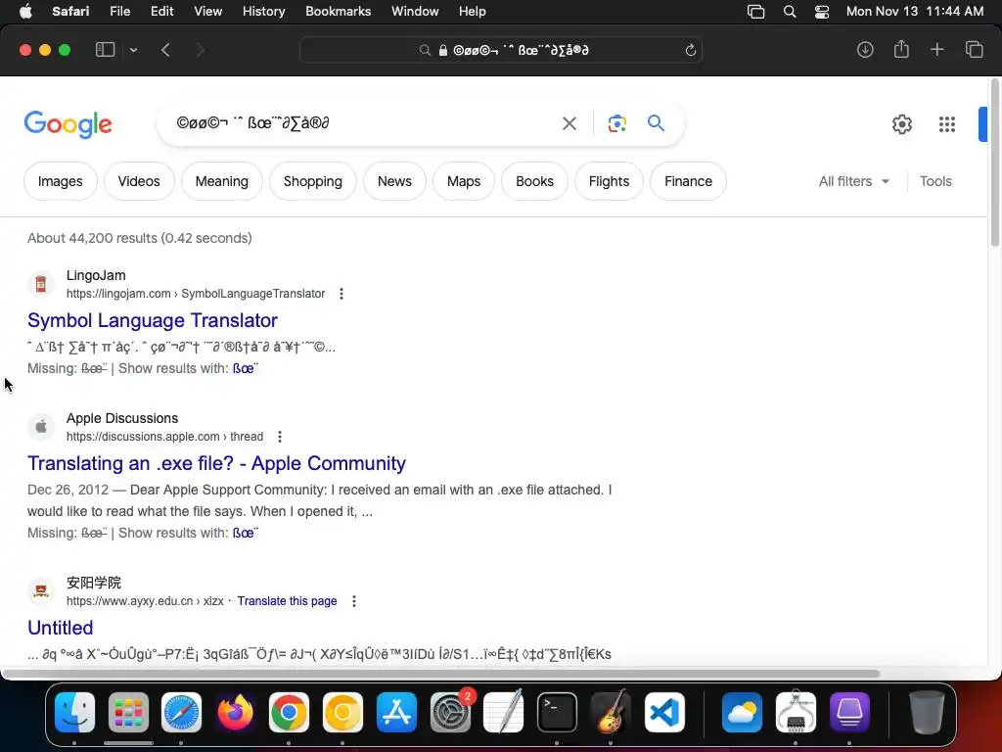
Task: Open Launchpad from the Dock
Action: 128,712
